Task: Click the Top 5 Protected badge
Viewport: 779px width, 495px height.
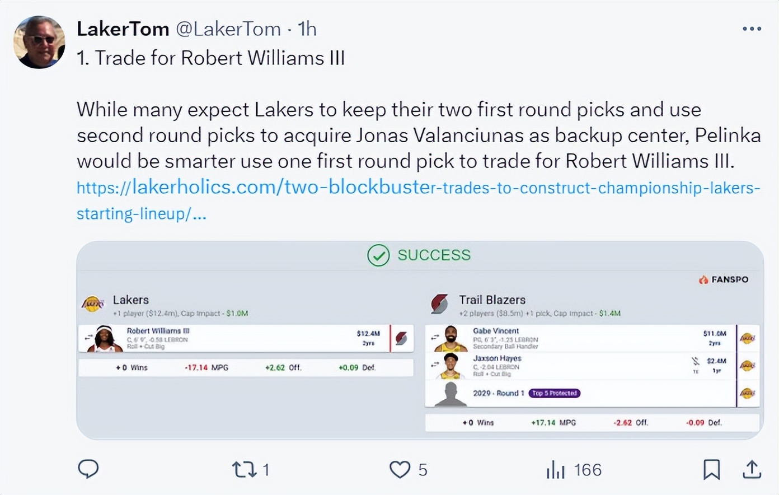Action: (554, 393)
